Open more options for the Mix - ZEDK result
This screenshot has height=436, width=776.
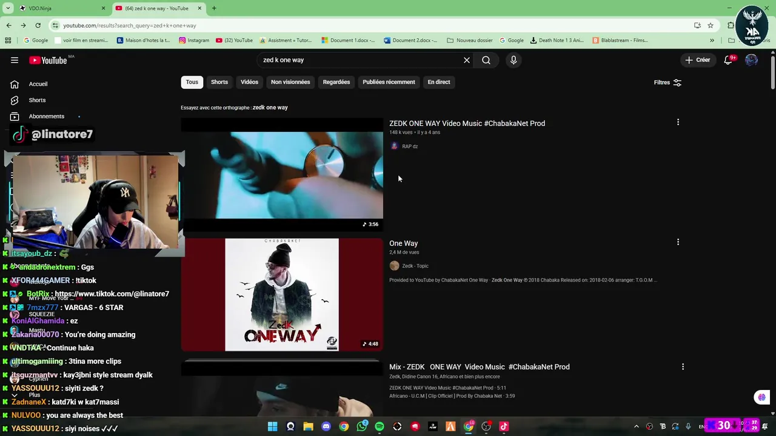tap(683, 366)
